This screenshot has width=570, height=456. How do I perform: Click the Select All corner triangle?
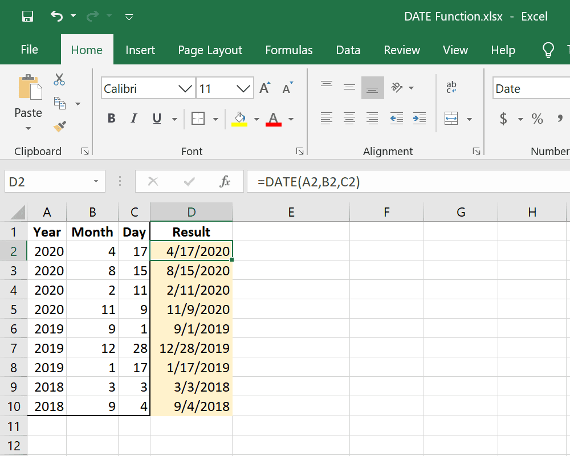pyautogui.click(x=18, y=213)
